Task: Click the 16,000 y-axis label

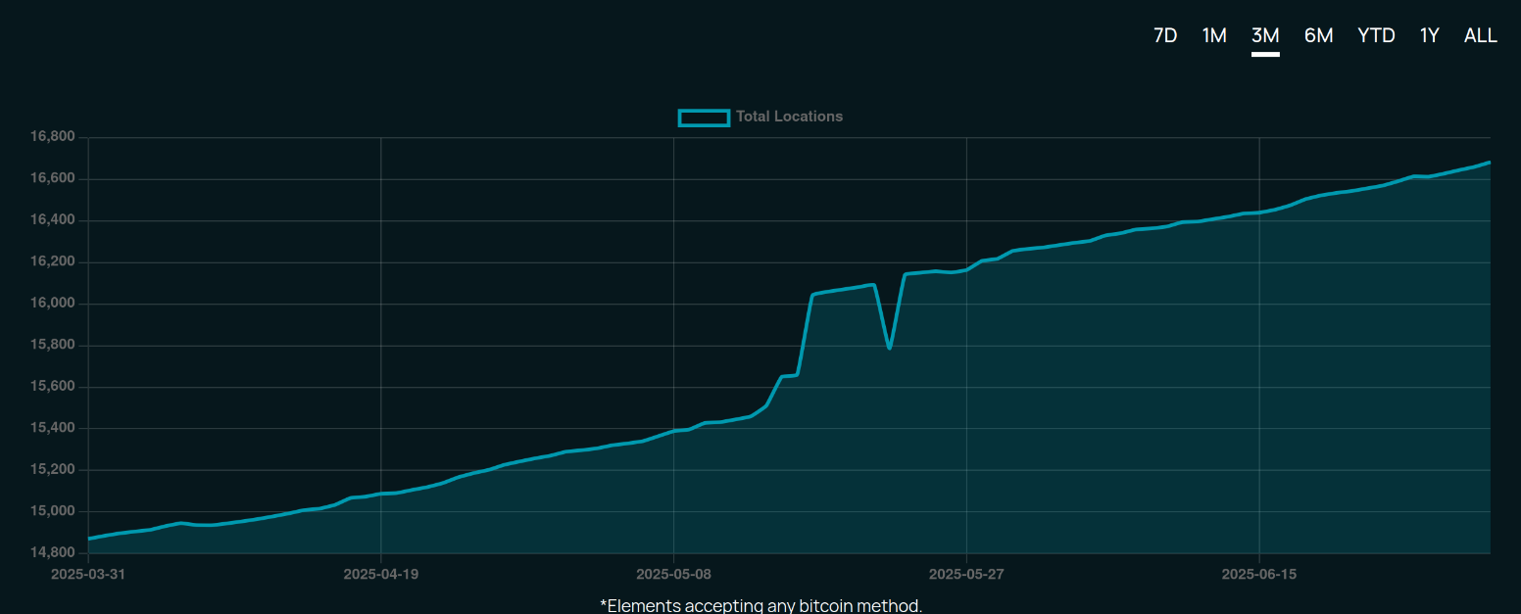Action: coord(53,304)
